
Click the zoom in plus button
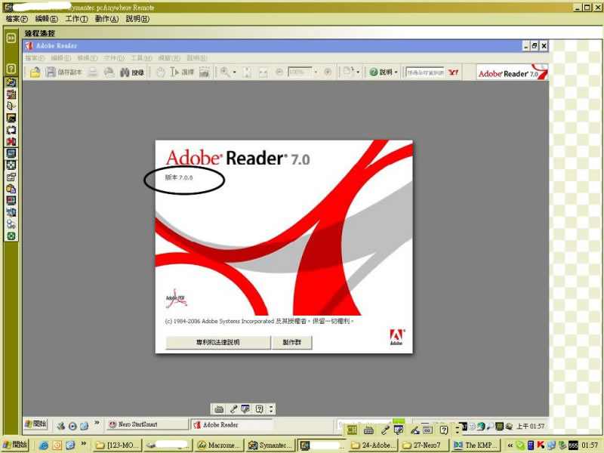point(328,72)
